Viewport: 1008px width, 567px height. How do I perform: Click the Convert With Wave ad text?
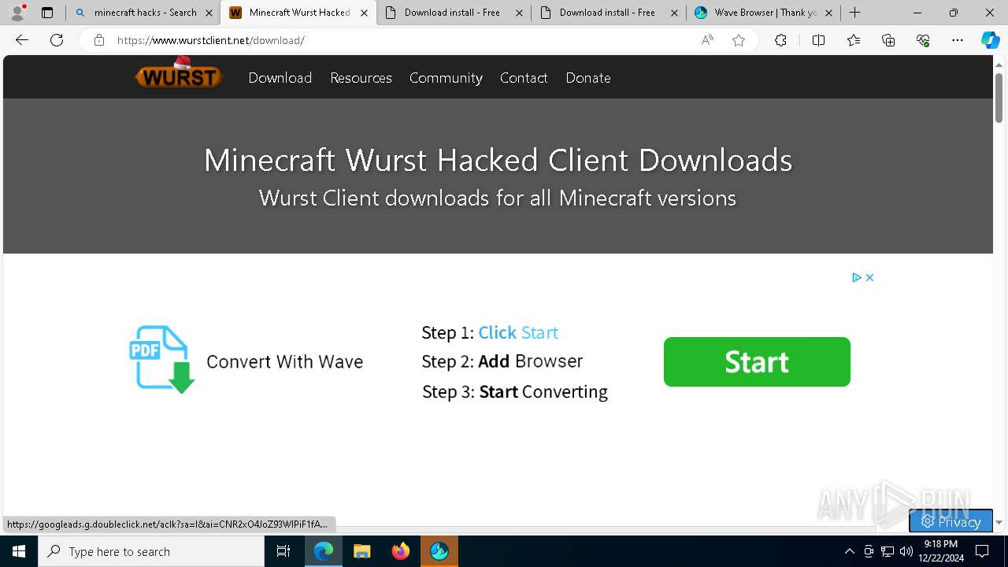point(284,361)
